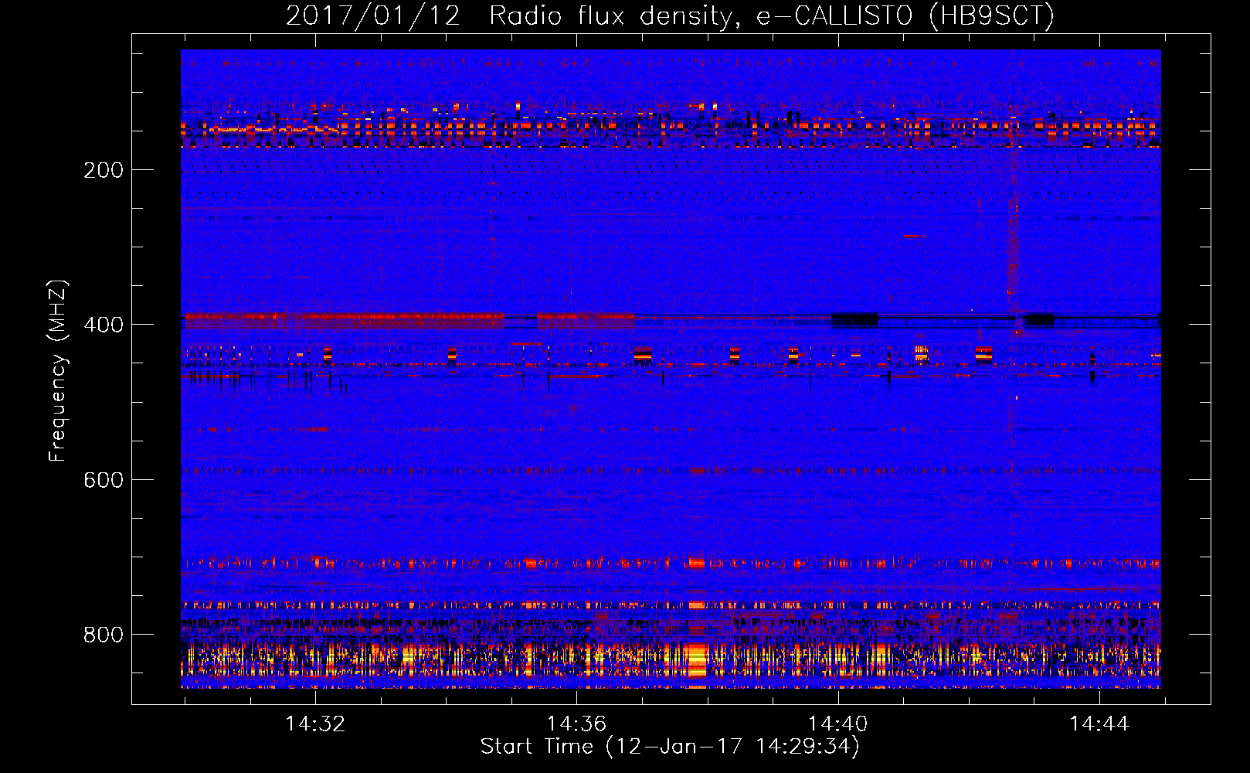Click the 14:36 time tick label
Viewport: 1250px width, 773px height.
576,724
